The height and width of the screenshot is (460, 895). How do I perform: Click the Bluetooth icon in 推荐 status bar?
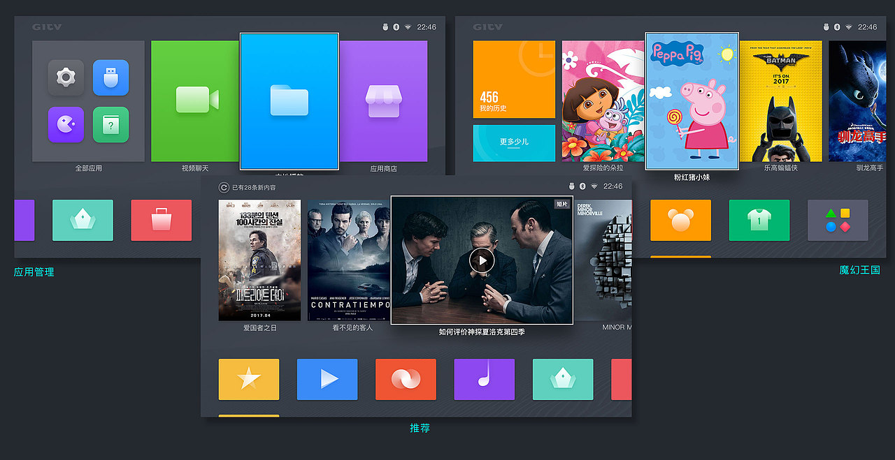coord(582,186)
